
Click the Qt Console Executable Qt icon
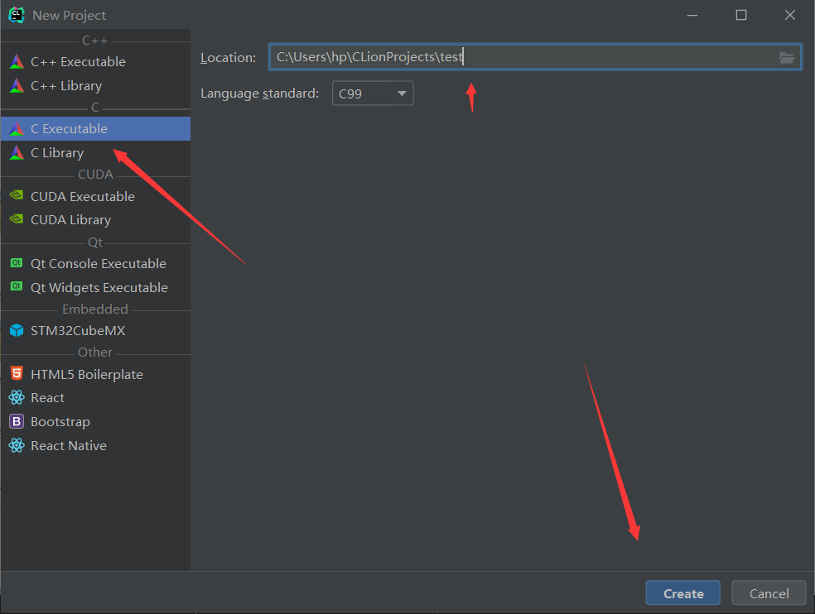click(17, 263)
